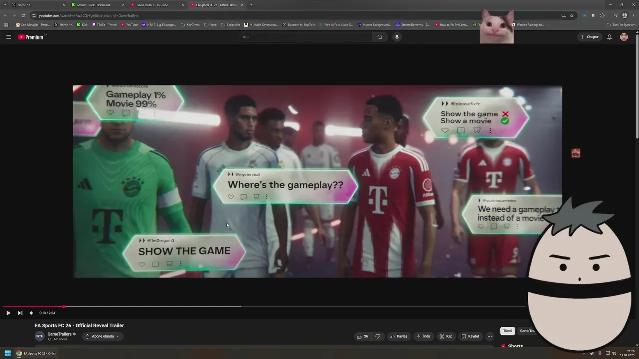This screenshot has width=639, height=359.
Task: Share the video via Paylaş
Action: coord(399,336)
